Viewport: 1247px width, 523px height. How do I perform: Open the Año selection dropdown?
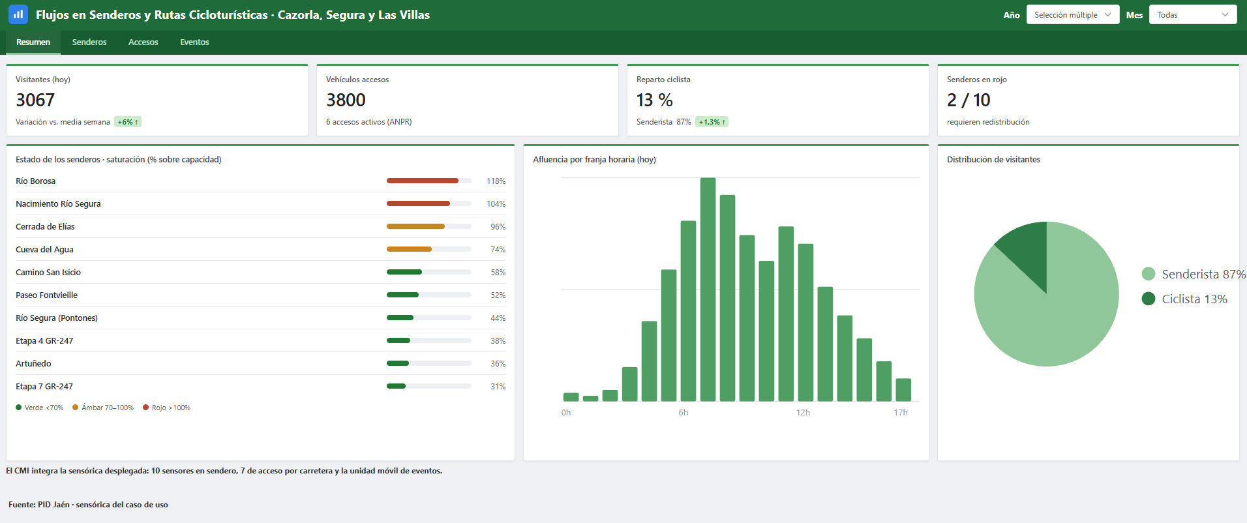(x=1073, y=14)
